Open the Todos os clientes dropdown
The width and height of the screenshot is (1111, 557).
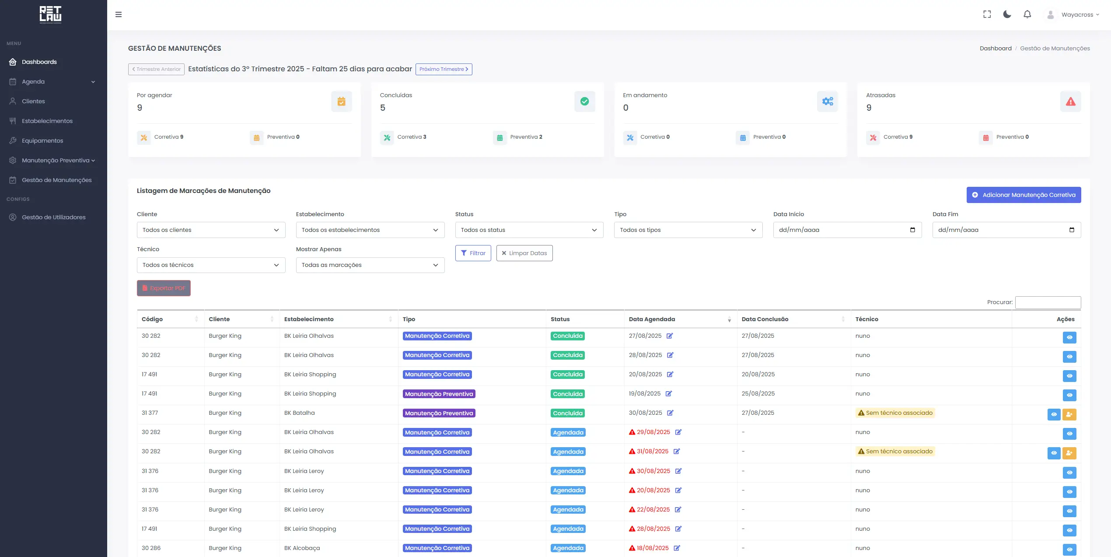tap(211, 230)
